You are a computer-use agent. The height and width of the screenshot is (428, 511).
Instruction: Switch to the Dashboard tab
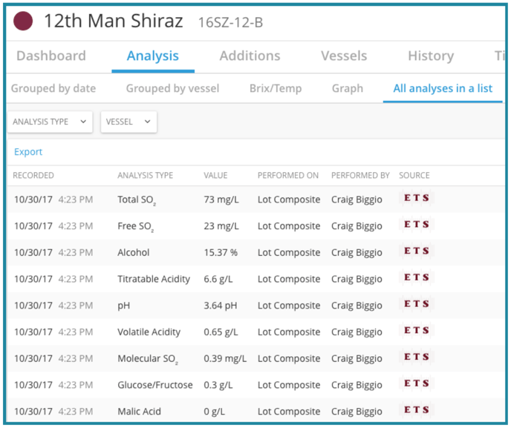click(51, 56)
